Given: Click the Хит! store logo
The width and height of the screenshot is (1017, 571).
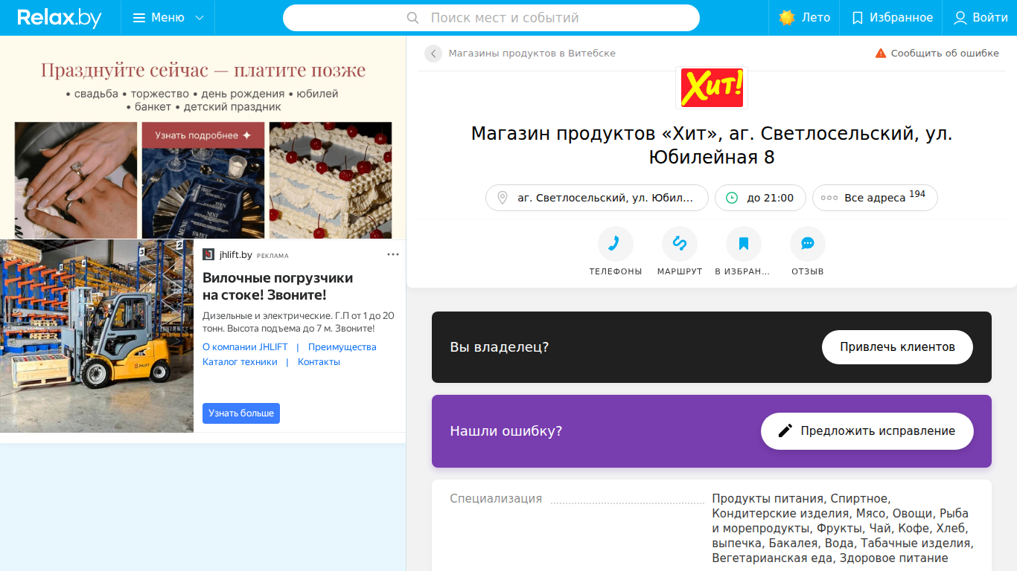Looking at the screenshot, I should (x=711, y=87).
